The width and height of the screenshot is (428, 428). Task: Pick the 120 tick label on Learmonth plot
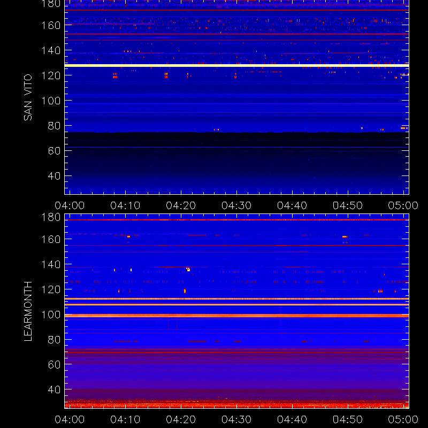click(x=51, y=289)
